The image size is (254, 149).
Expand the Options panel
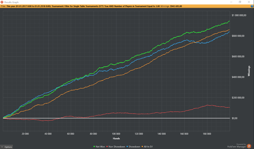[7, 147]
